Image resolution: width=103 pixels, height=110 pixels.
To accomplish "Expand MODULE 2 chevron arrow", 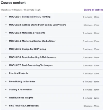I will point(6,25).
